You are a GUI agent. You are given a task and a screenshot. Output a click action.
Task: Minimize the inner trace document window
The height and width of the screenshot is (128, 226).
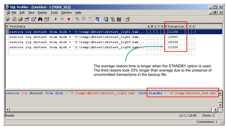211,13
